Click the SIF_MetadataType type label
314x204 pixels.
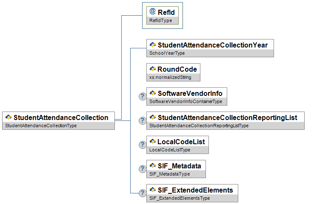coord(170,174)
